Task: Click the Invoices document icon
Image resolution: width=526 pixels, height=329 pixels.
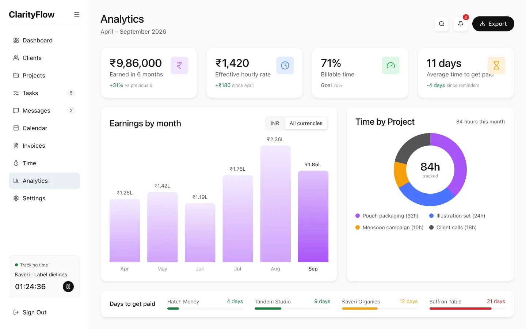Action: pyautogui.click(x=16, y=145)
